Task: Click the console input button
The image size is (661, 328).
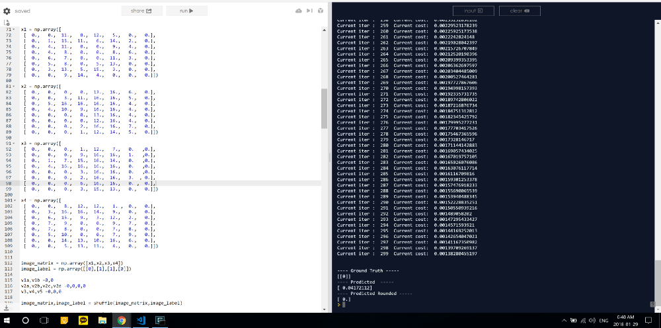Action: [474, 11]
